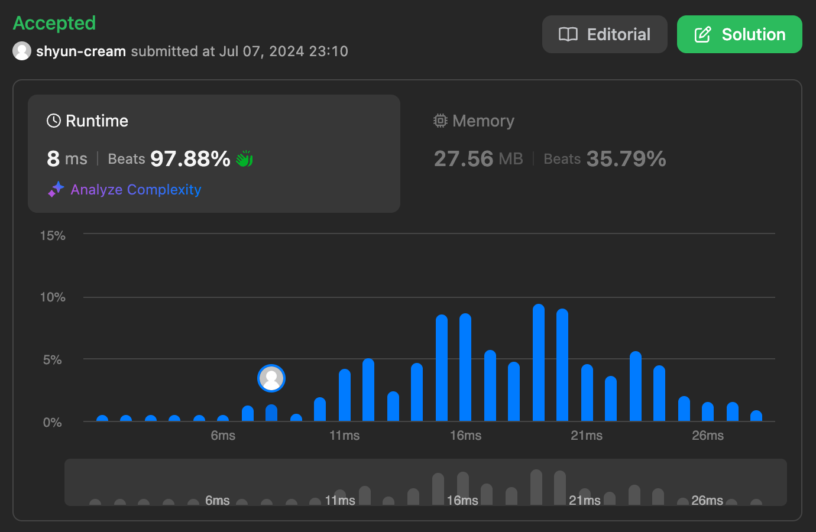Click the 35.79% memory beats value

(x=626, y=158)
